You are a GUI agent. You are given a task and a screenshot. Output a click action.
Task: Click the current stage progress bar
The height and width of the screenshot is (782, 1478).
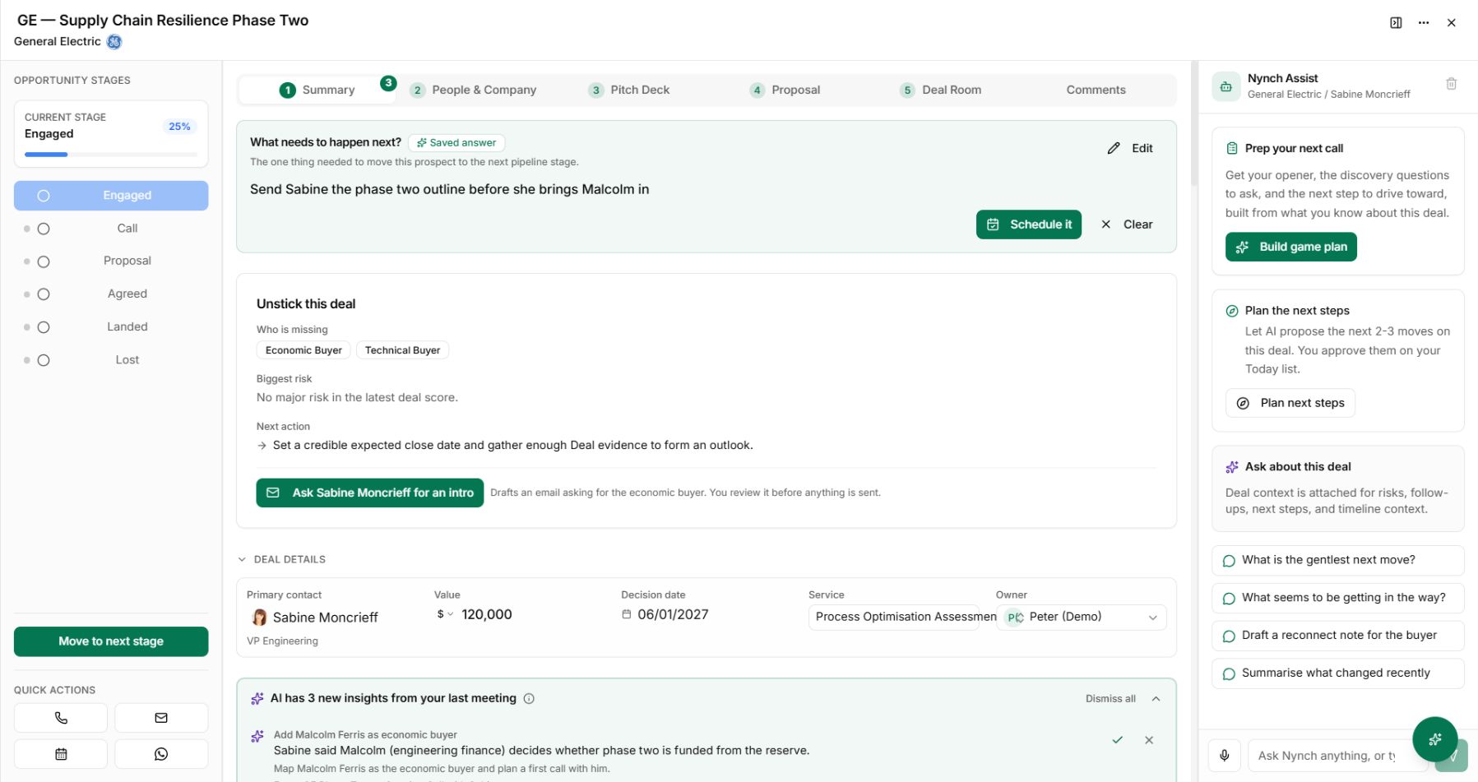click(x=111, y=155)
